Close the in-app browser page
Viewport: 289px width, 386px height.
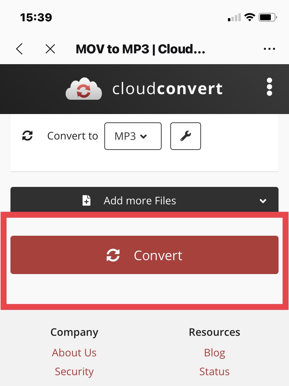(50, 49)
